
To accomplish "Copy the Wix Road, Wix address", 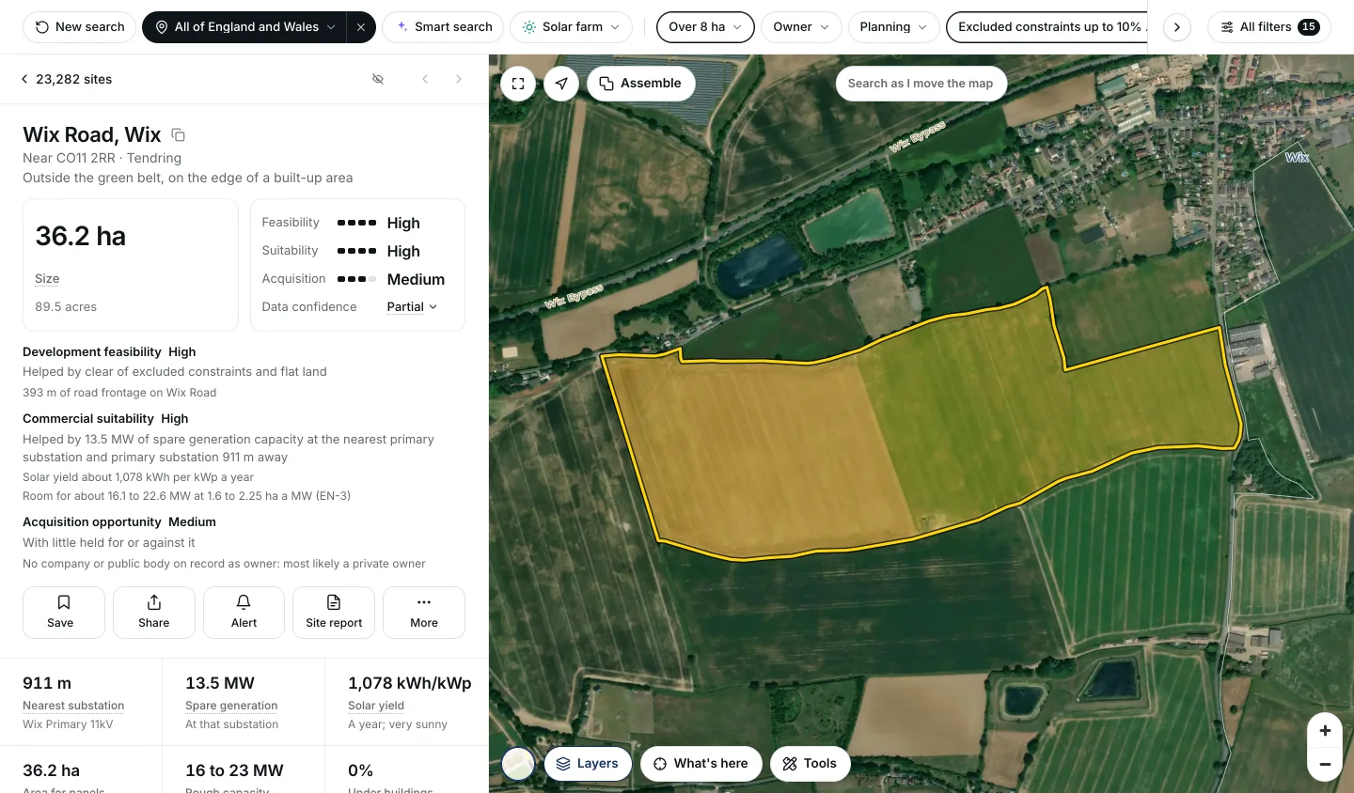I will click(178, 135).
